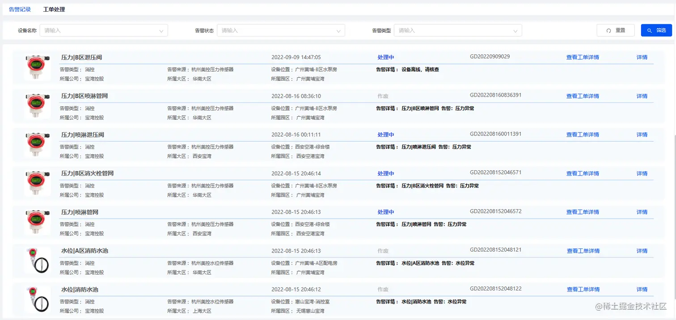This screenshot has width=676, height=320.
Task: Click order number GD202208152048121
Action: [x=496, y=250]
